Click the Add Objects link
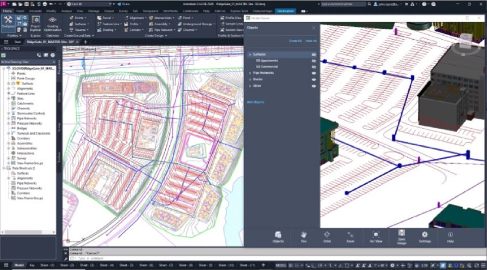This screenshot has height=270, width=487. 255,102
